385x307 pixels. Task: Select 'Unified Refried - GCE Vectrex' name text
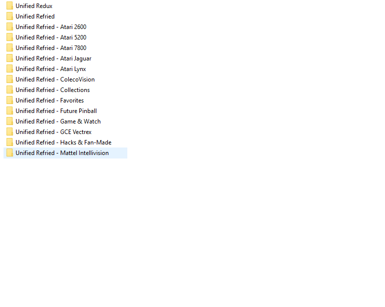click(x=53, y=132)
